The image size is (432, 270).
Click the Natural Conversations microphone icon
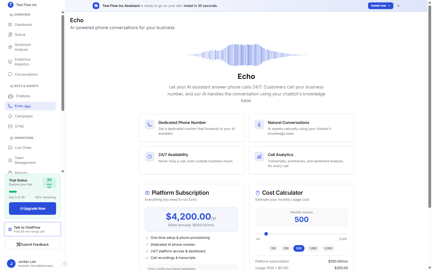pos(259,124)
